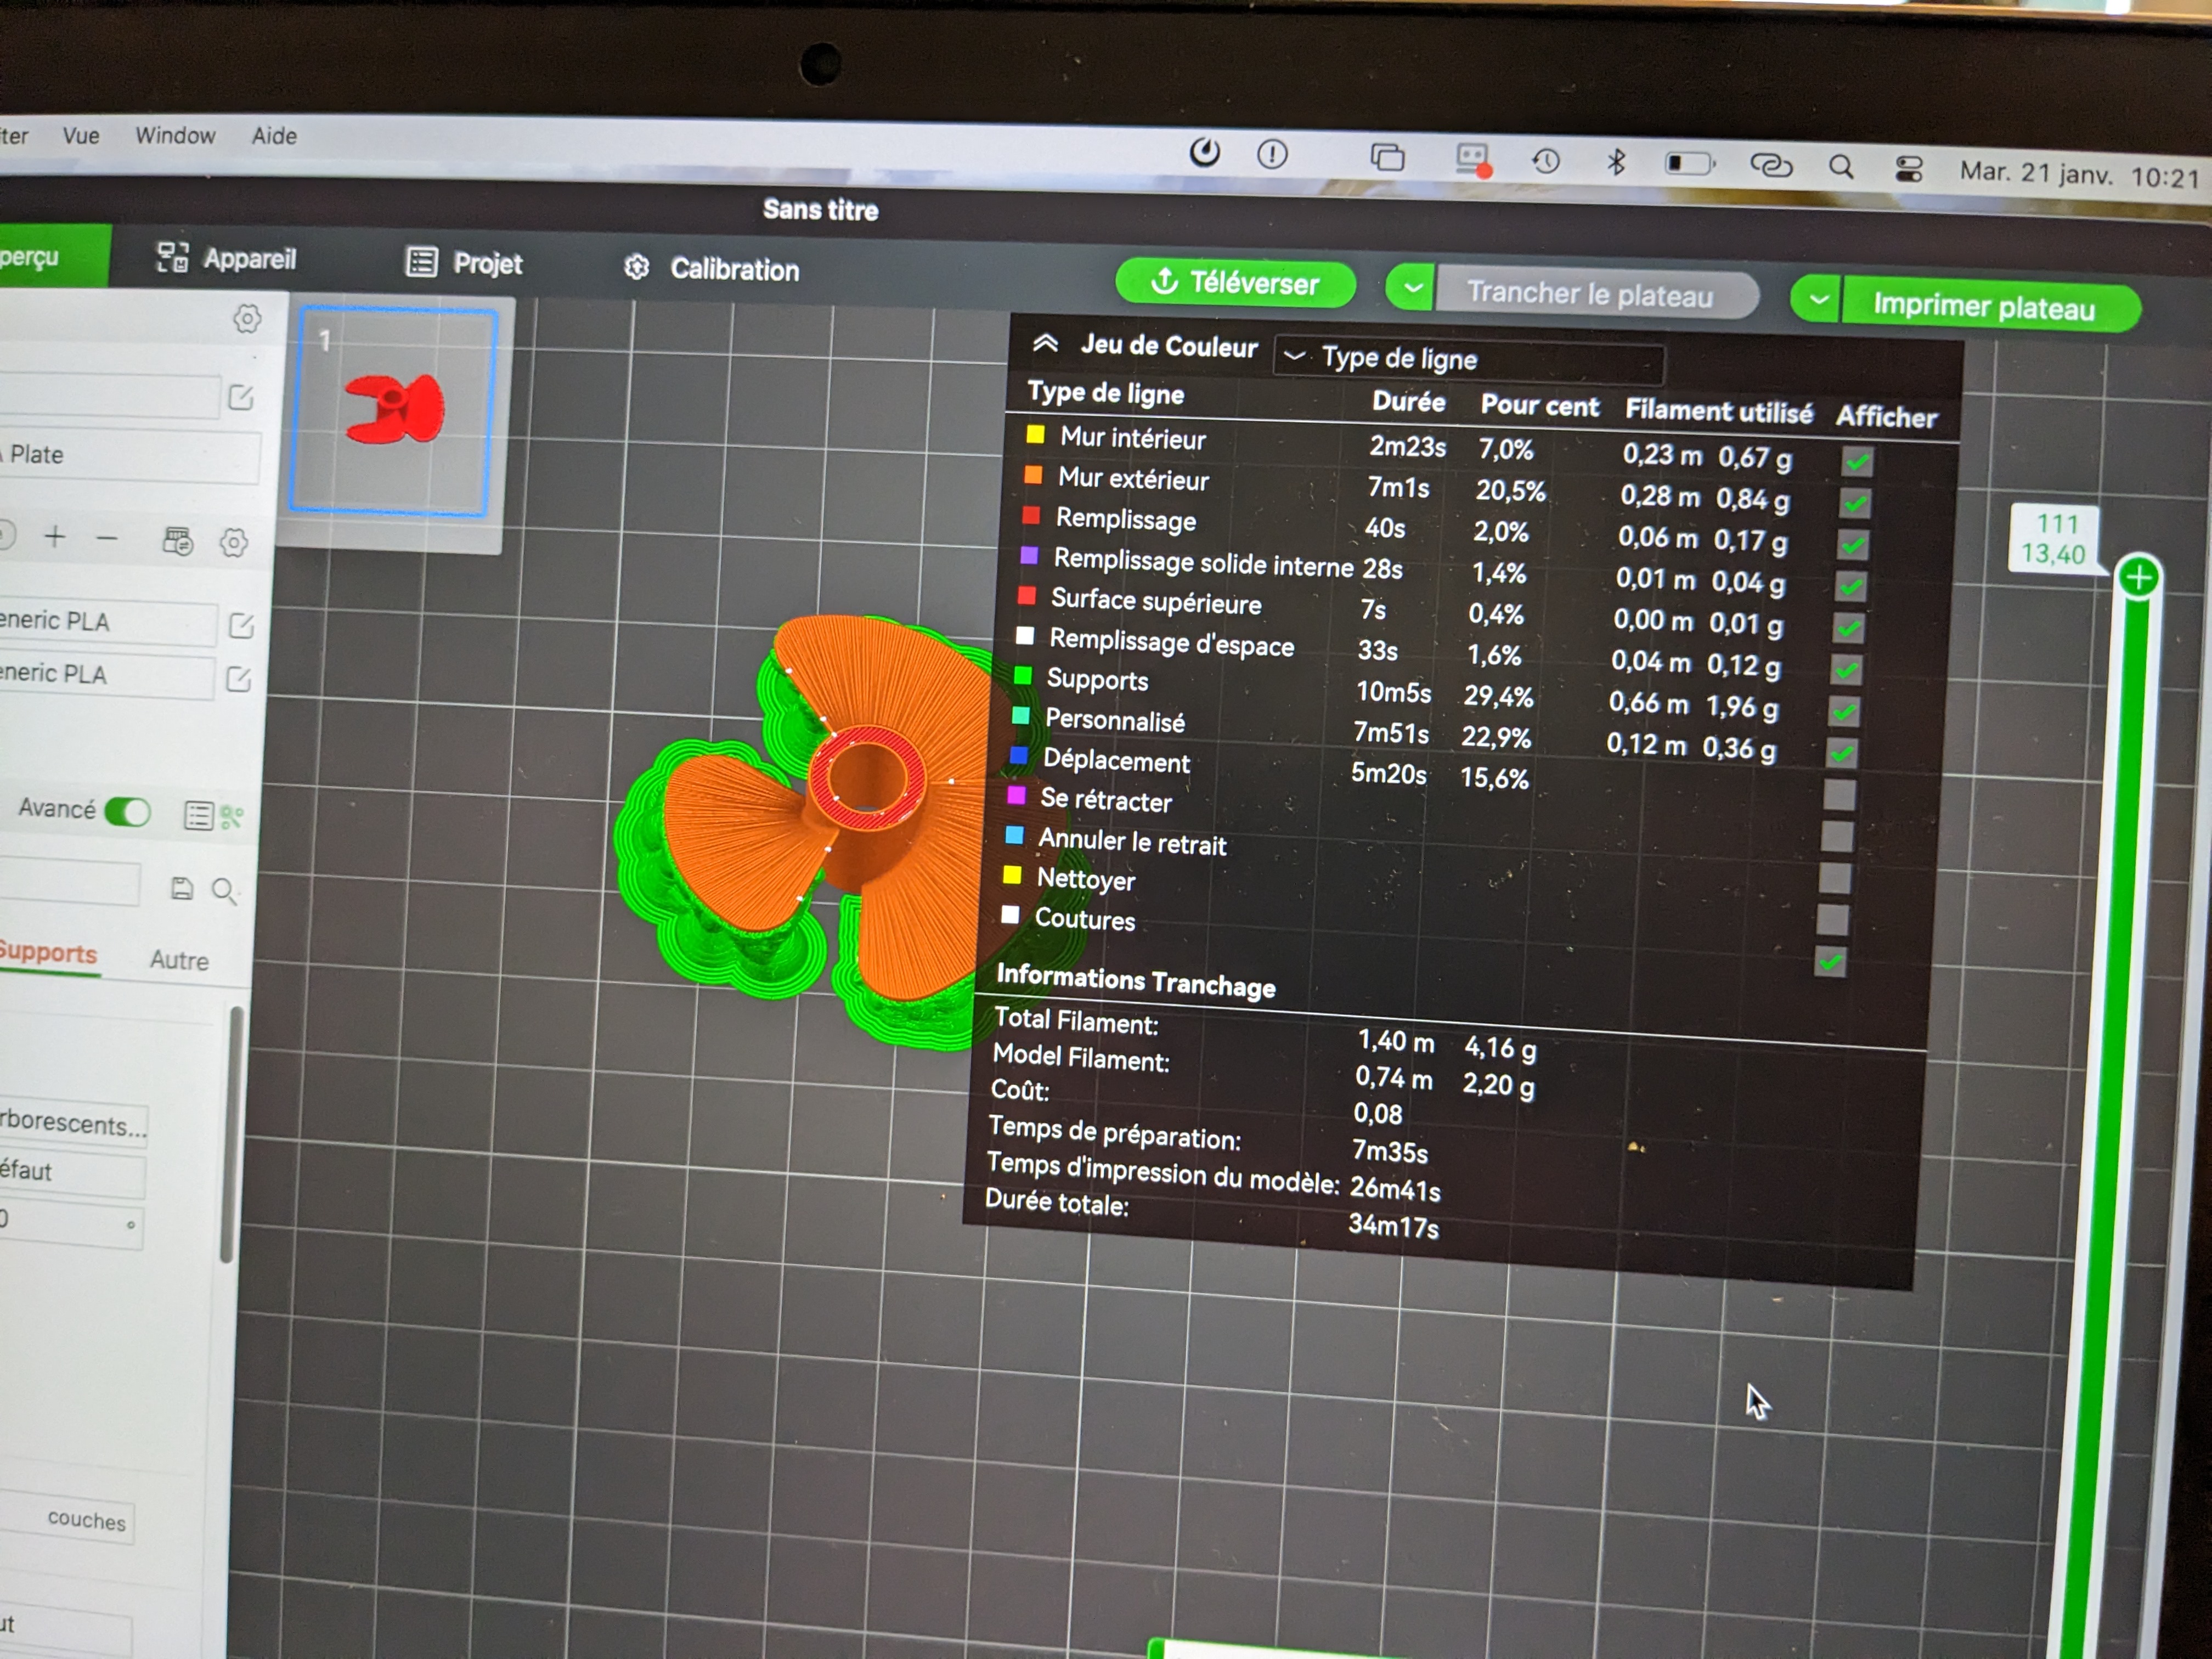
Task: Open macOS Control Center icon
Action: pos(1909,169)
